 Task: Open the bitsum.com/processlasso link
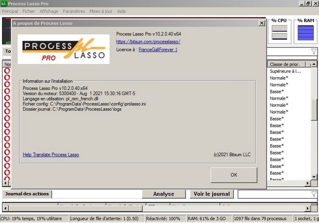pos(148,41)
